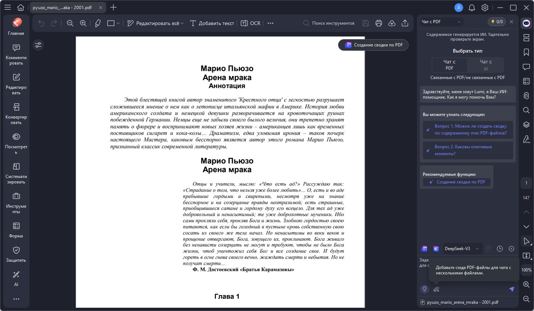Viewport: 534px width, 311px height.
Task: Click the Поиск инструментов search field
Action: [329, 23]
